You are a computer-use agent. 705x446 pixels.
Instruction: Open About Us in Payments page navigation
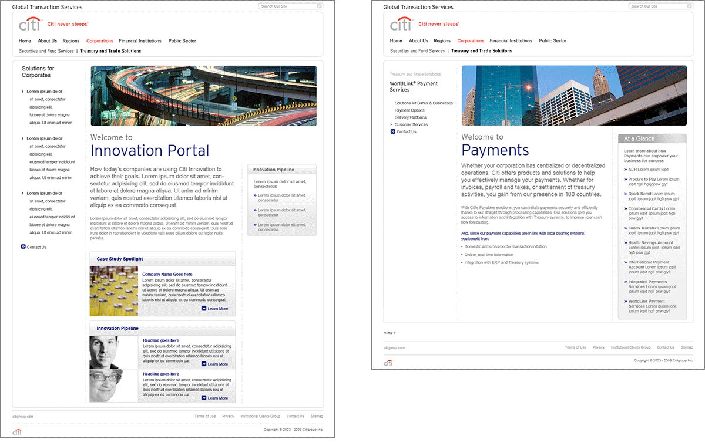pyautogui.click(x=419, y=41)
